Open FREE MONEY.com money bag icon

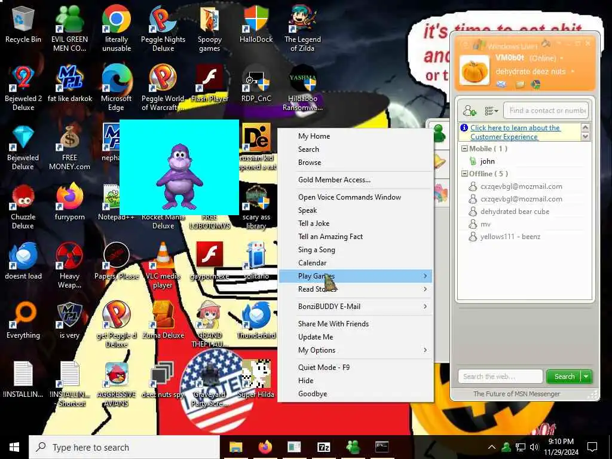[x=69, y=148]
